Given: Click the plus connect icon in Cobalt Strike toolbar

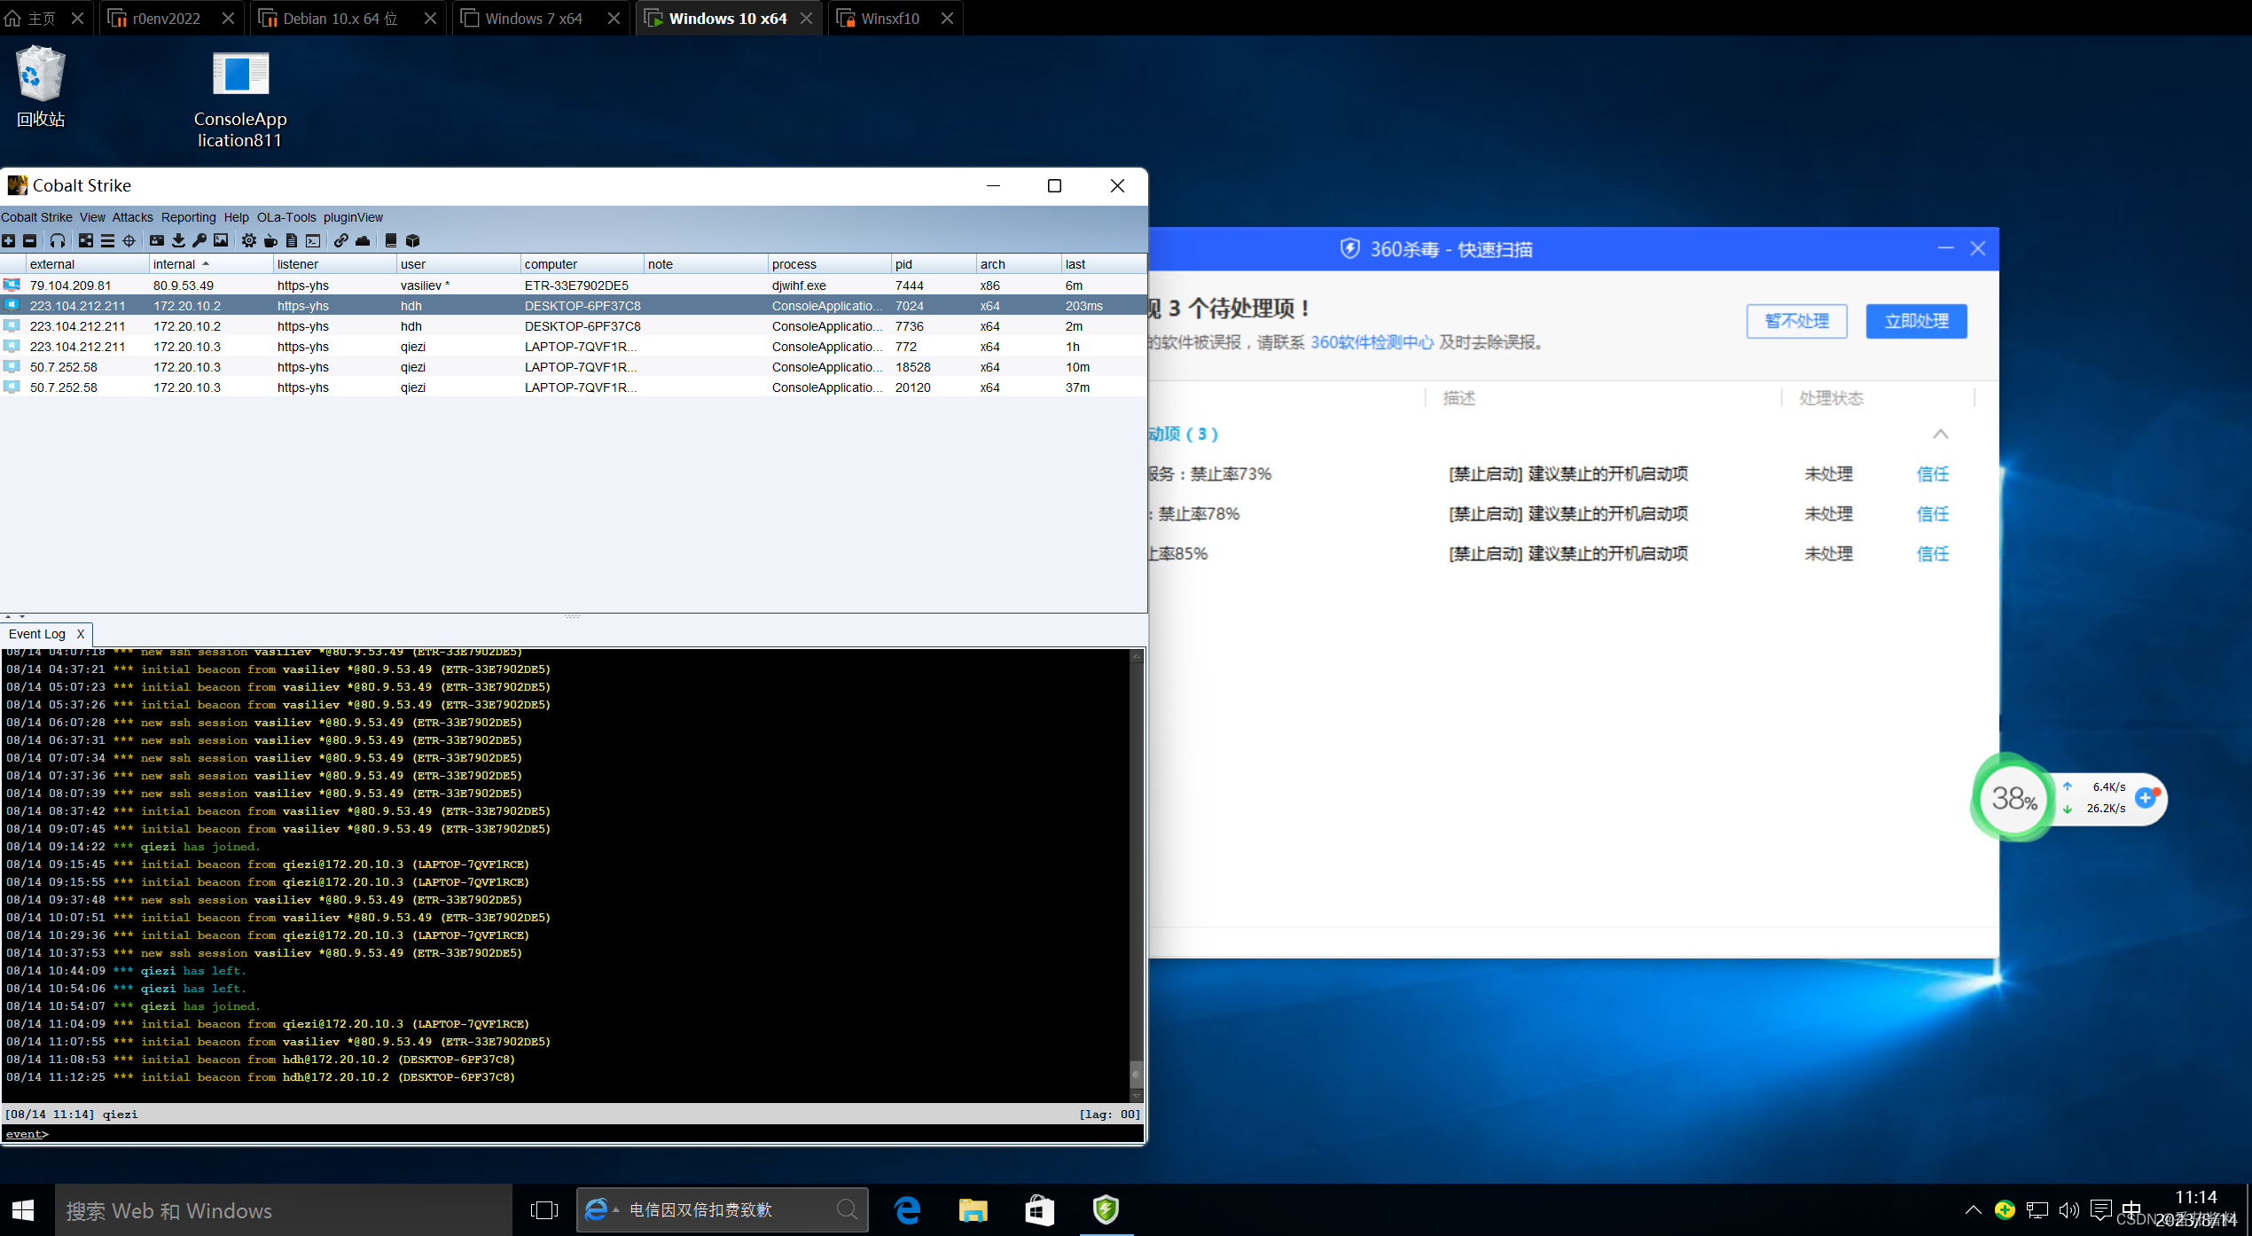Looking at the screenshot, I should tap(9, 240).
